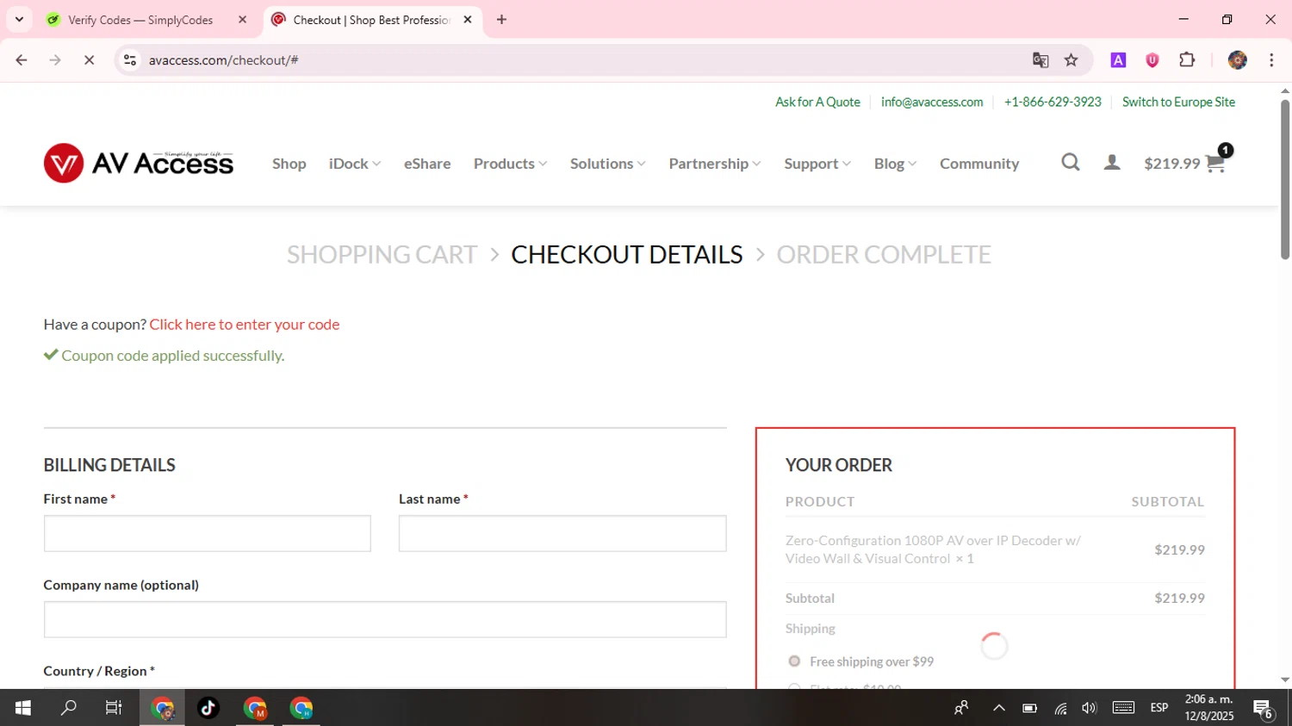Viewport: 1292px width, 726px height.
Task: Open Windows taskbar search
Action: click(68, 708)
